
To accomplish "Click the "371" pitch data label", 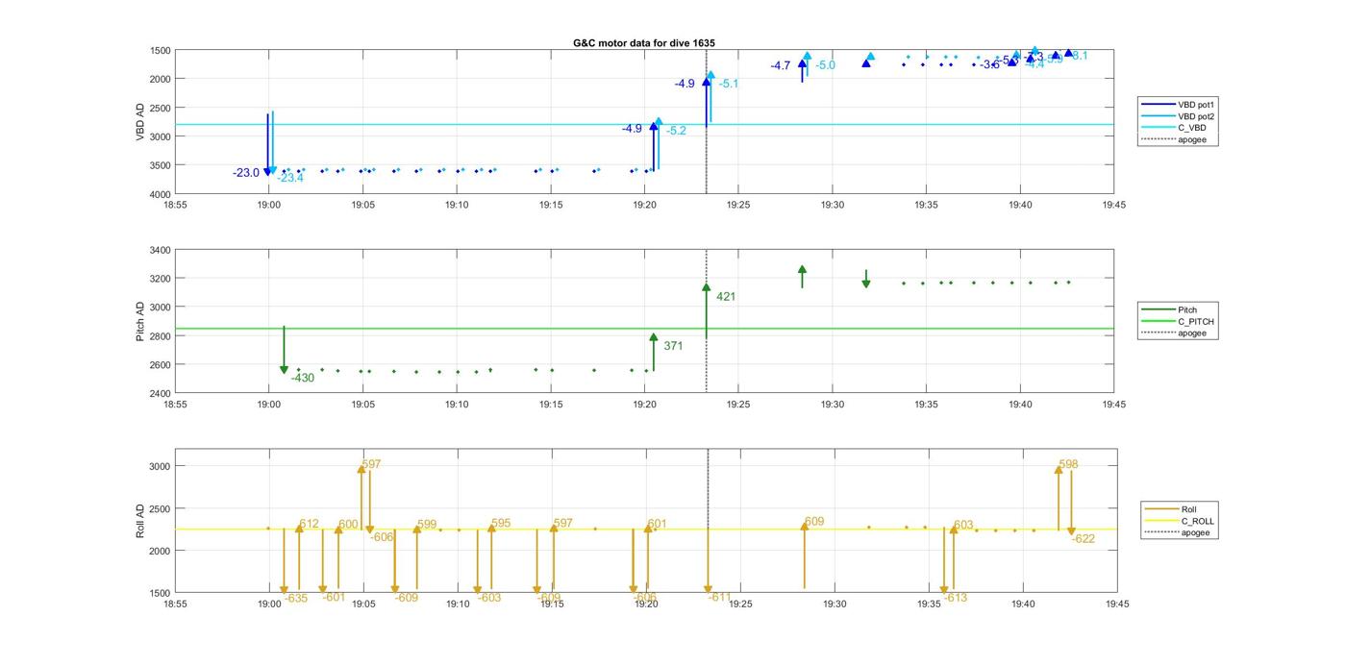I will point(673,346).
